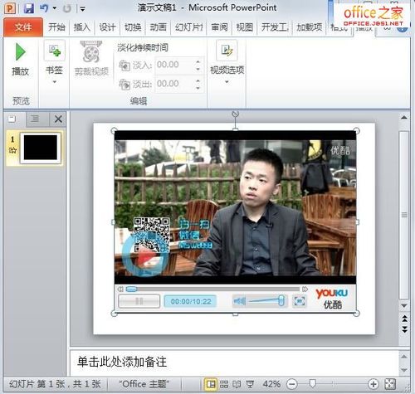The width and height of the screenshot is (415, 394).
Task: Open the Undo history dropdown arrow
Action: [55, 8]
